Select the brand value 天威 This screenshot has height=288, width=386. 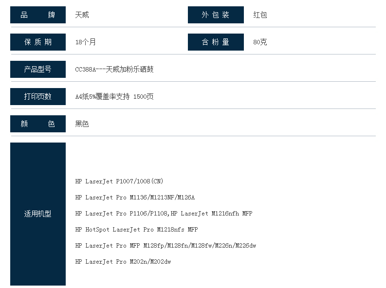[82, 15]
